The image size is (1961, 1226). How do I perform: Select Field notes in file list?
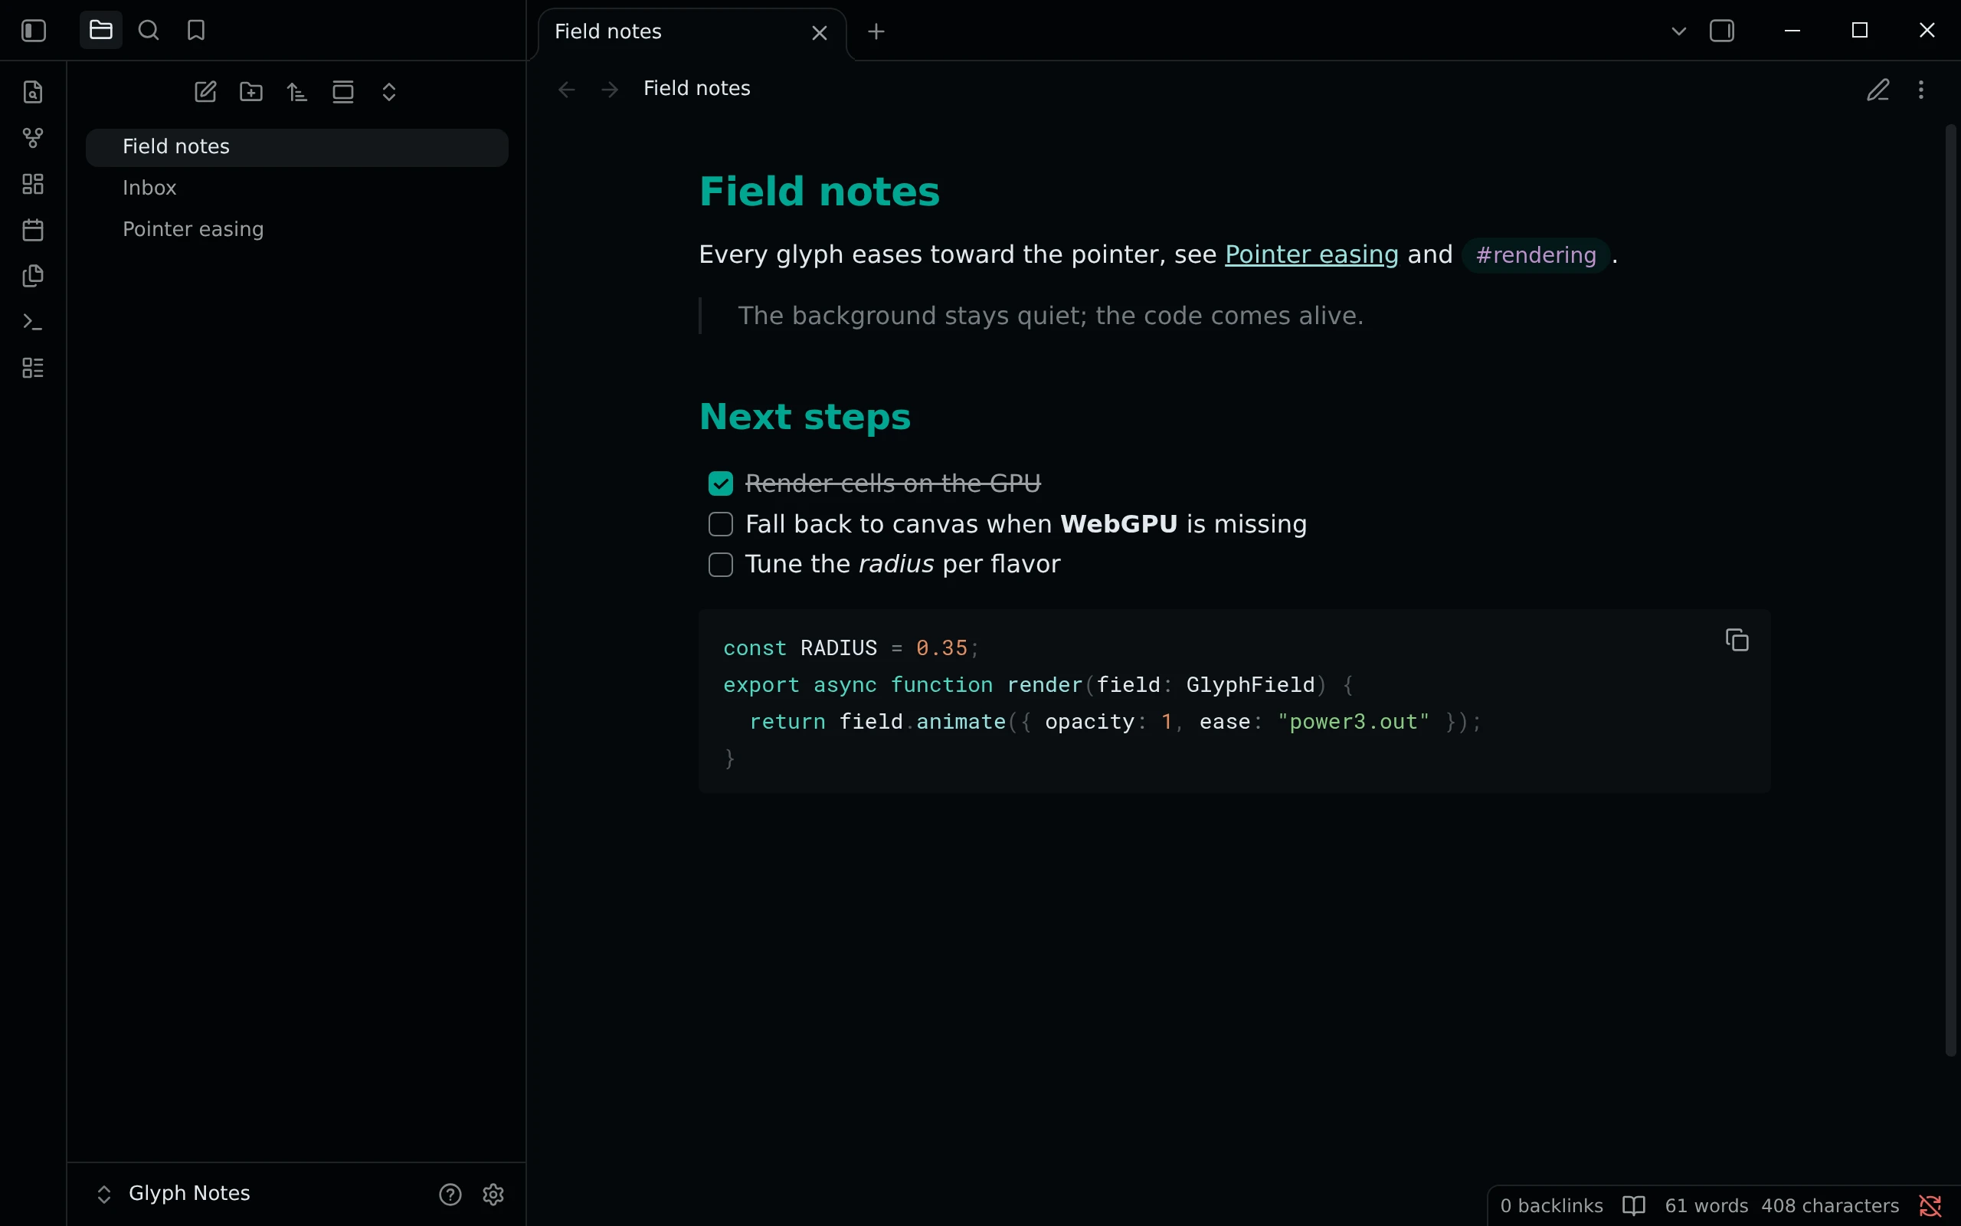tap(297, 147)
